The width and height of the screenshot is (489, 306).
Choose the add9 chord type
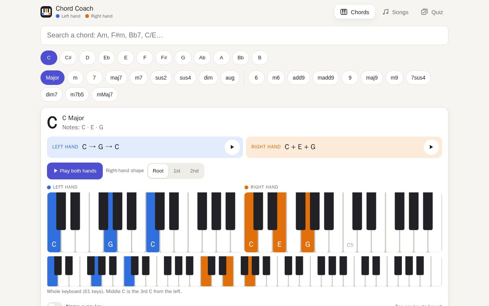pyautogui.click(x=299, y=78)
